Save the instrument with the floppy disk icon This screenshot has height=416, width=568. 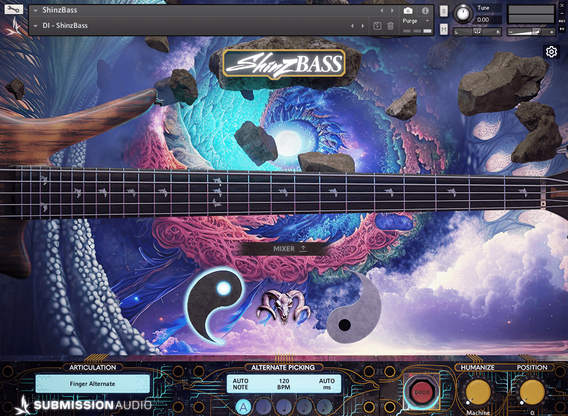[377, 24]
